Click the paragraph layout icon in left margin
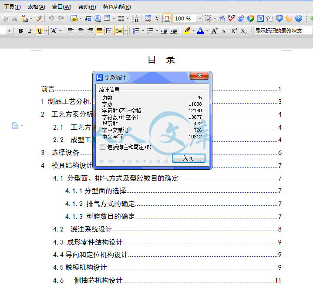The width and height of the screenshot is (313, 285). (15, 126)
